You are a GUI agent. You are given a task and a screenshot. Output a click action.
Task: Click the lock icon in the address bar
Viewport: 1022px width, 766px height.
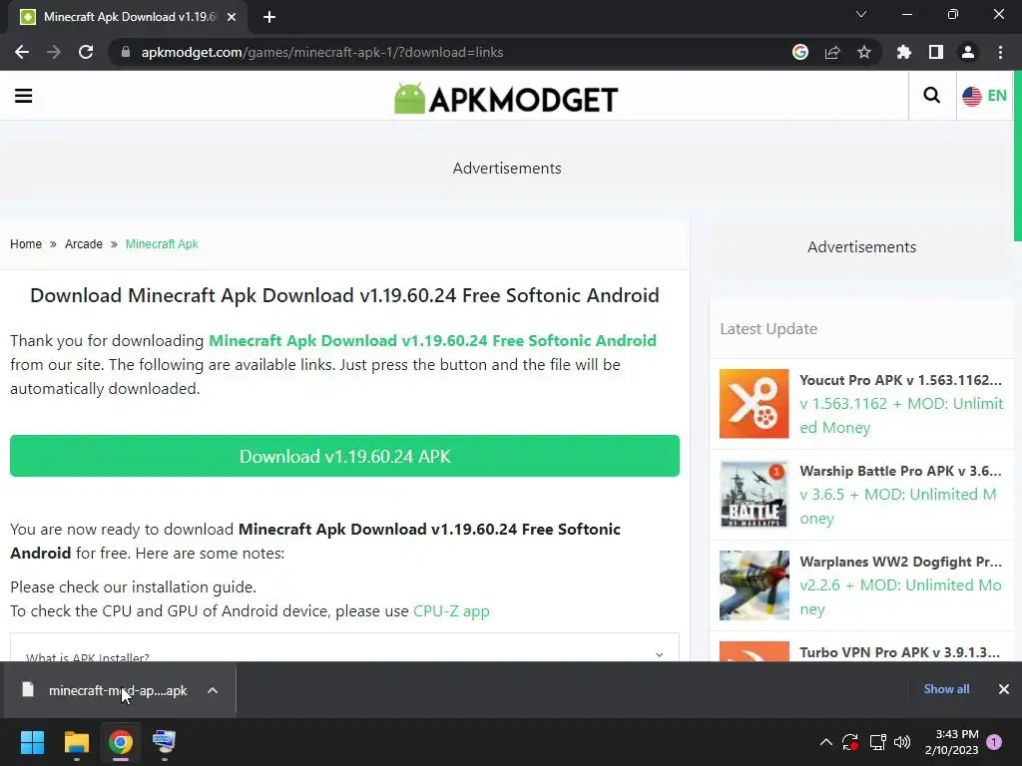pos(126,52)
